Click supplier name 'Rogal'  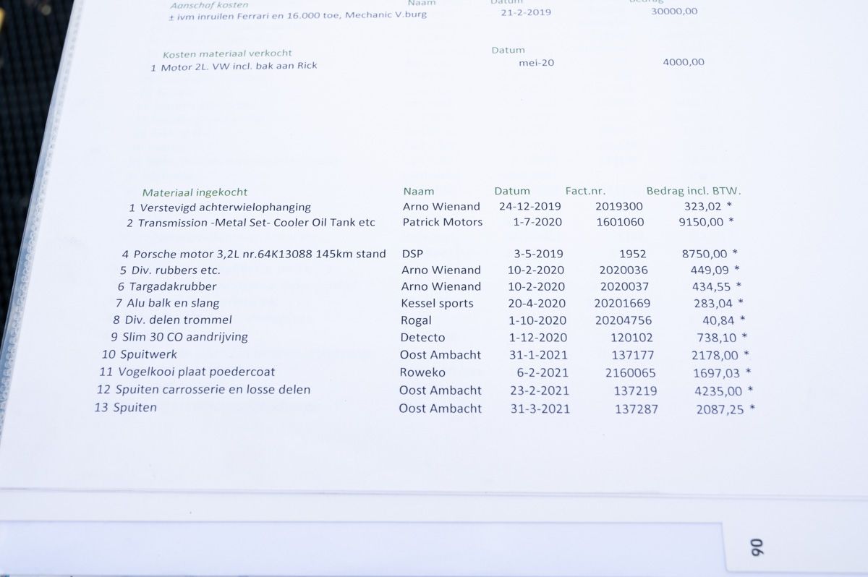pyautogui.click(x=416, y=320)
